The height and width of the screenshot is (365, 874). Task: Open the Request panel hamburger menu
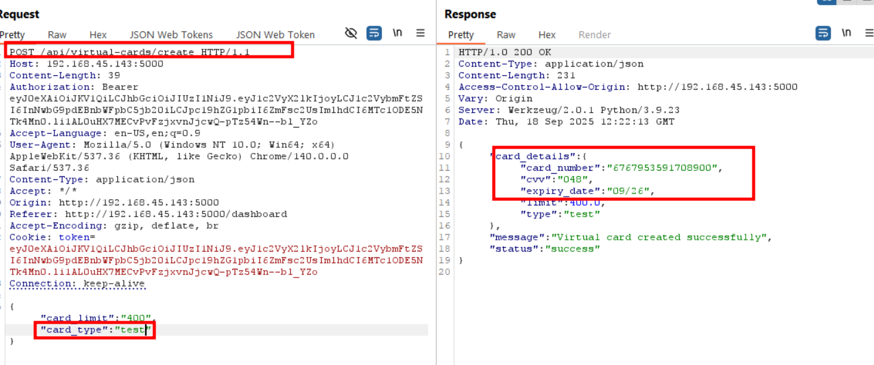pos(420,33)
